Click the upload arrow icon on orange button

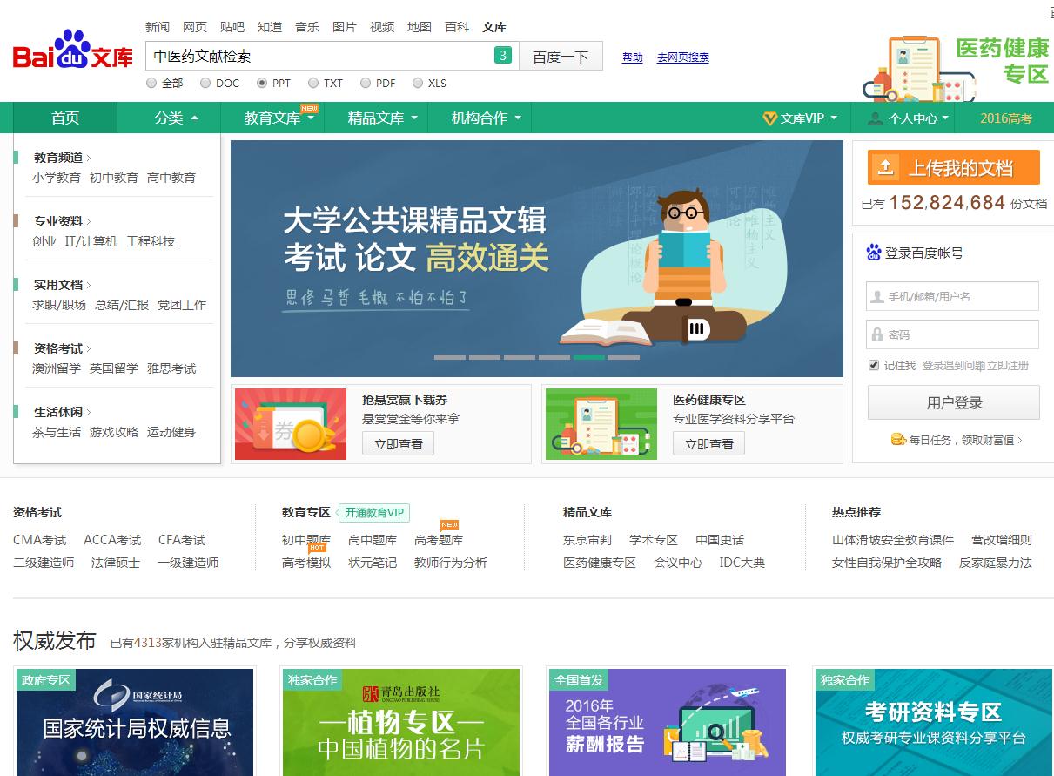point(886,167)
